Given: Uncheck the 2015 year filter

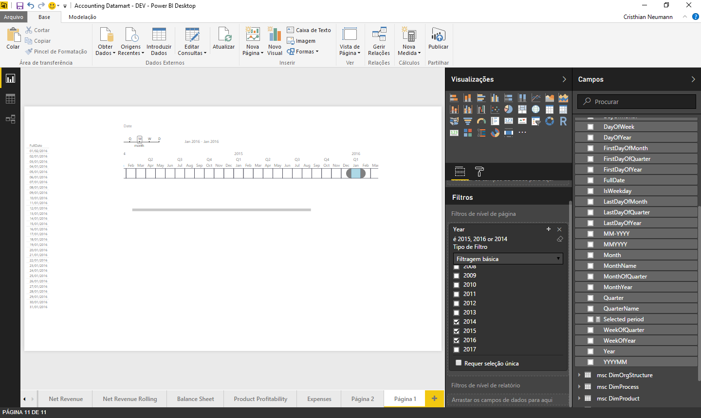Looking at the screenshot, I should (456, 331).
